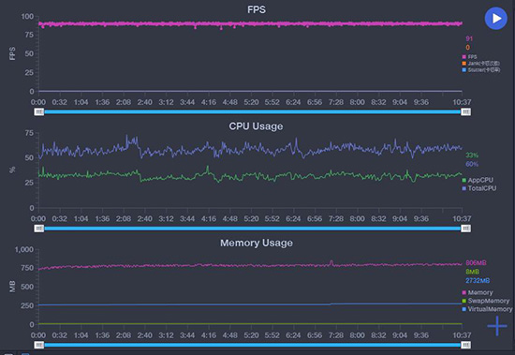515x355 pixels.
Task: Toggle the Jank legend series
Action: click(x=481, y=64)
